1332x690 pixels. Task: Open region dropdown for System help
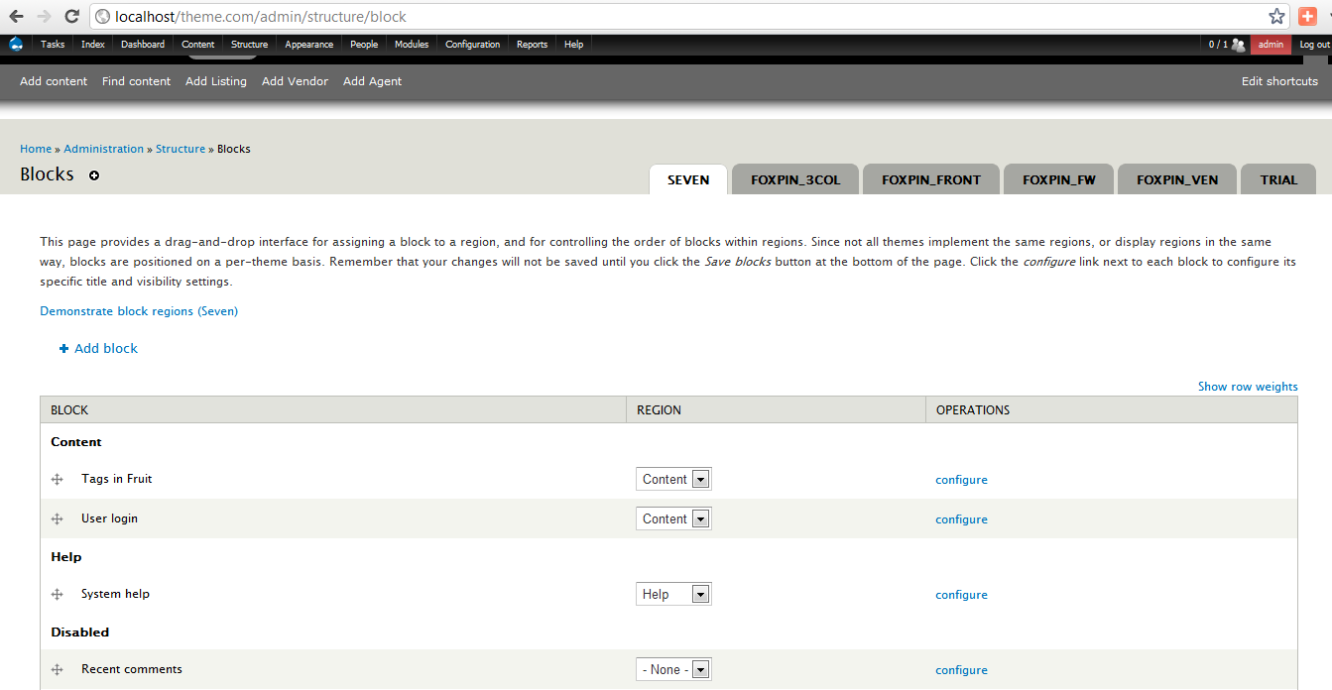(x=673, y=594)
